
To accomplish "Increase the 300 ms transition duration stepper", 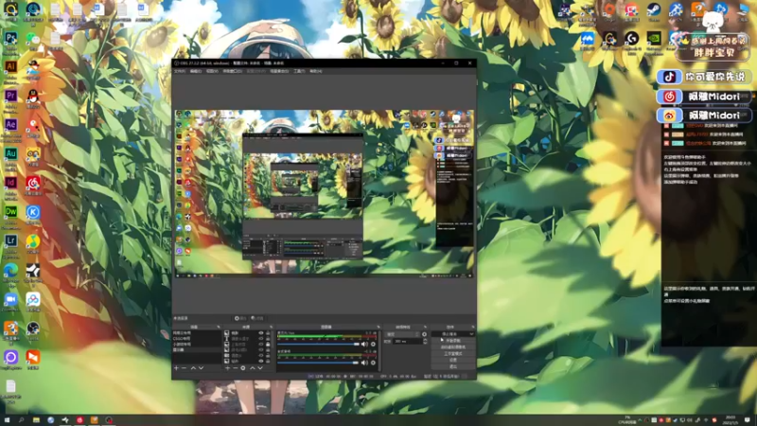I will (x=425, y=340).
